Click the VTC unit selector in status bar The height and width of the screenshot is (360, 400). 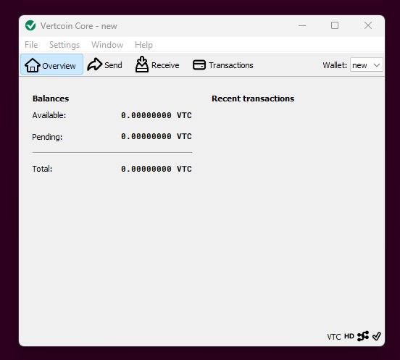pos(333,337)
